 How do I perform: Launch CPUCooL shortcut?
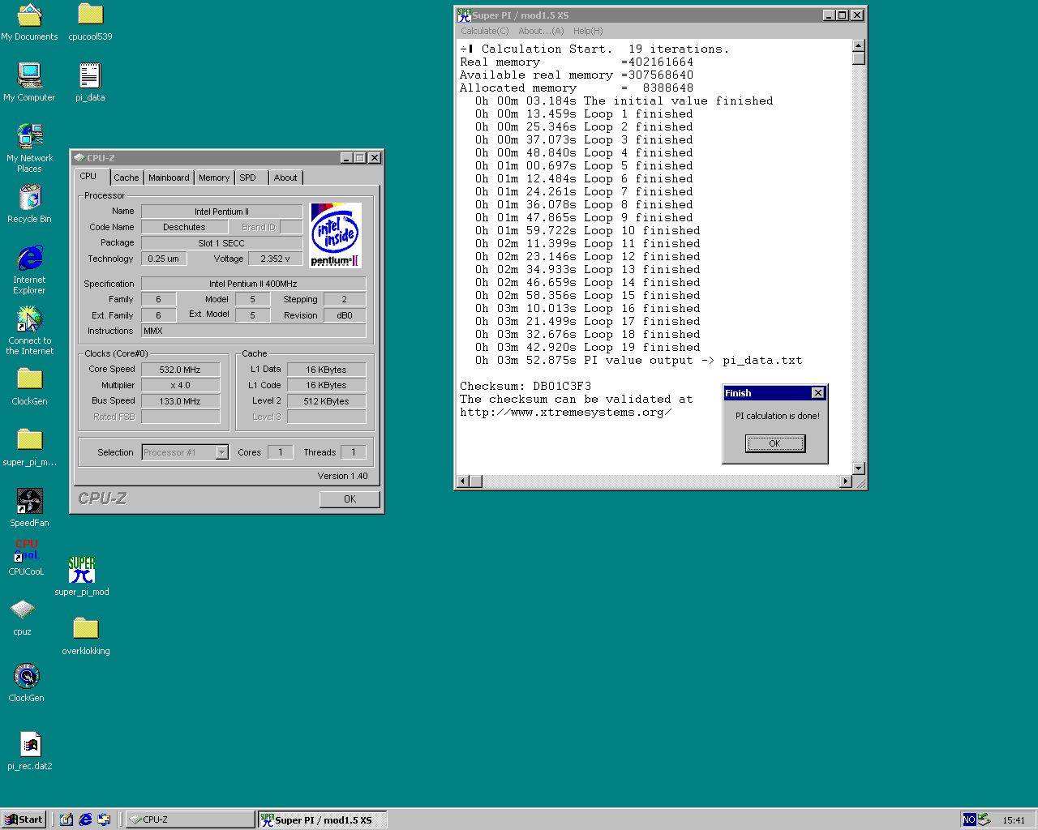point(26,557)
